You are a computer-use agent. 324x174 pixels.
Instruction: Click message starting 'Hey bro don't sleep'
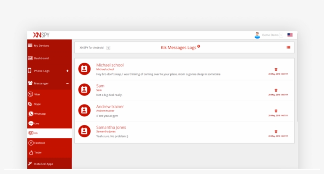click(158, 74)
